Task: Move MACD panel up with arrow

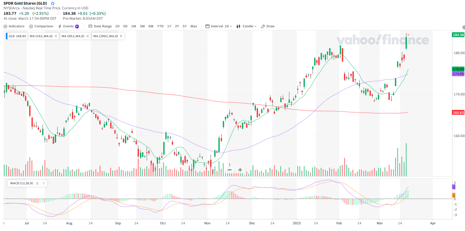Action: point(44,183)
